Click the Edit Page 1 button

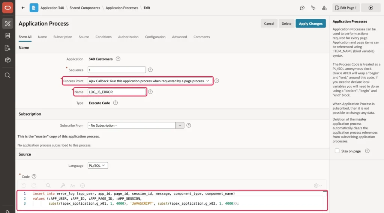pos(346,8)
